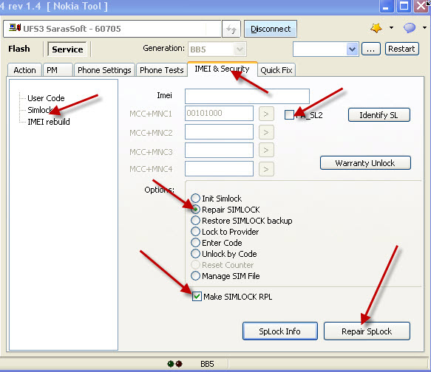Viewport: 431px width, 372px height.
Task: Click the Identify SL button
Action: click(379, 115)
